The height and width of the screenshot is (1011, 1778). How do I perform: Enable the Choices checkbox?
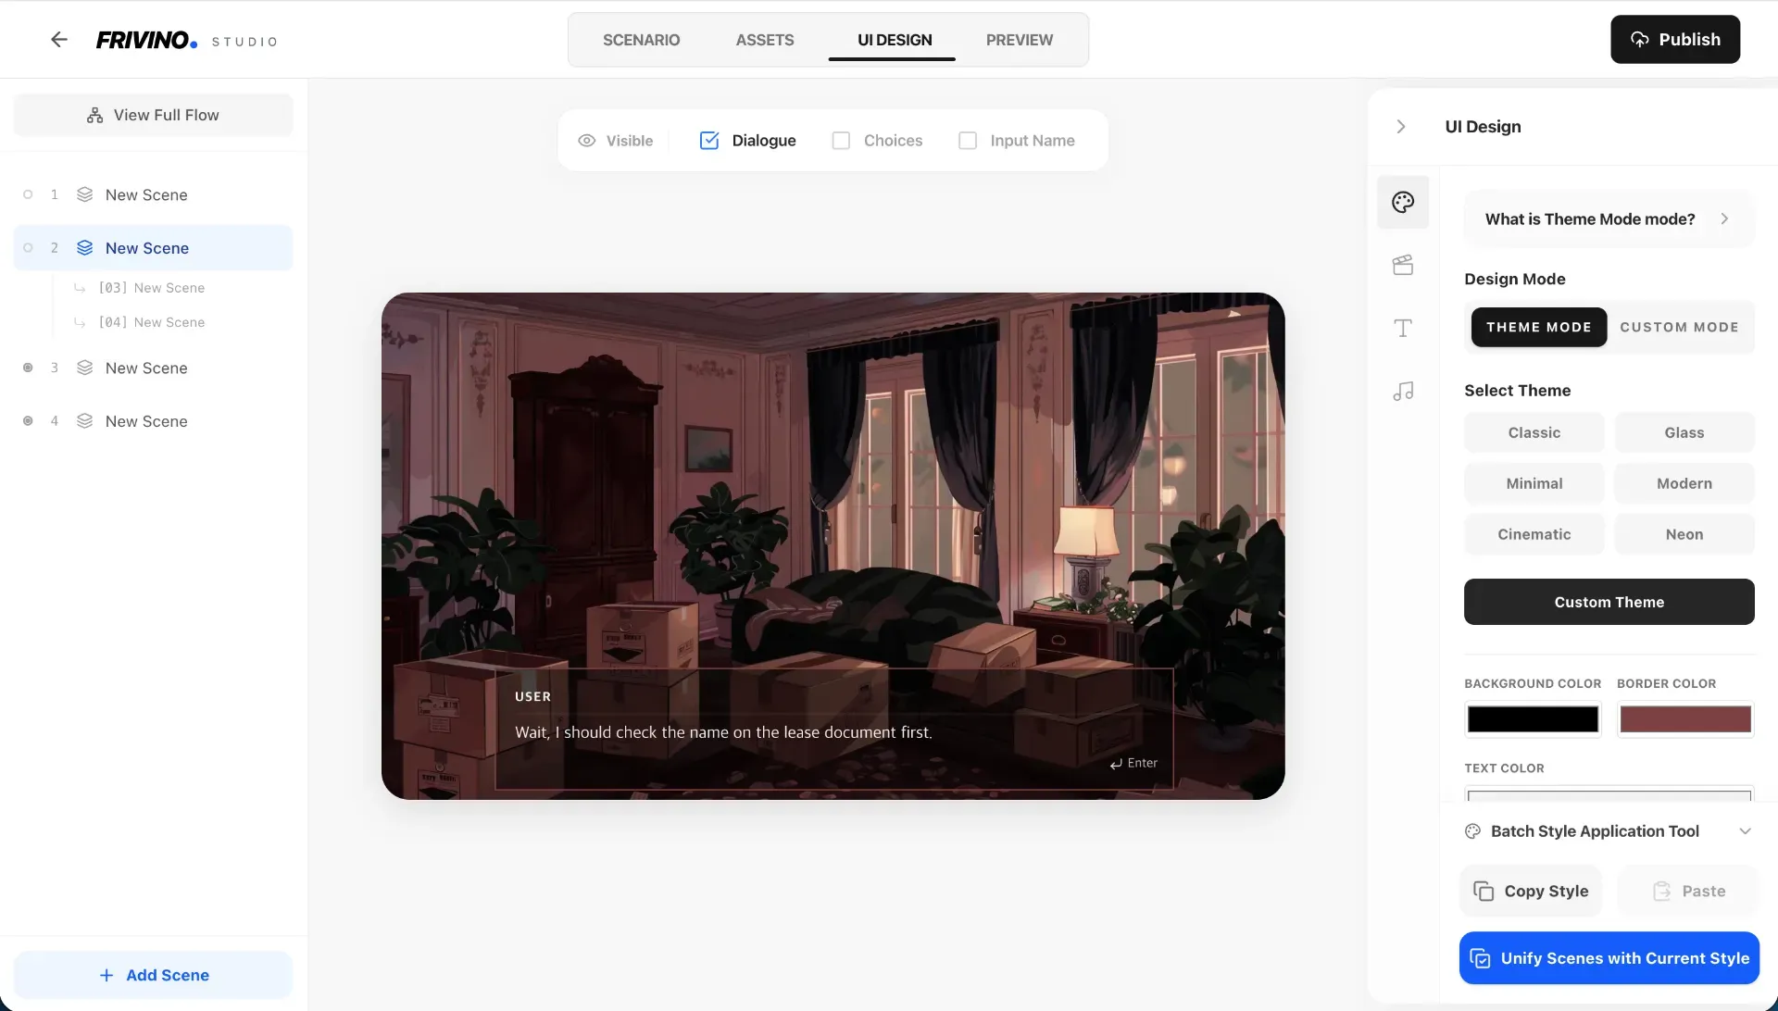point(841,141)
